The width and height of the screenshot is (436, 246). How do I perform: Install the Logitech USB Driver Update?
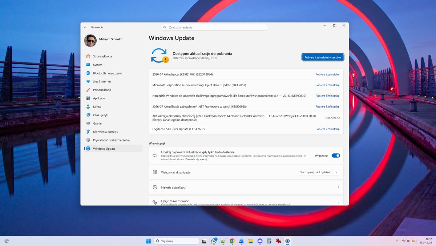click(327, 129)
